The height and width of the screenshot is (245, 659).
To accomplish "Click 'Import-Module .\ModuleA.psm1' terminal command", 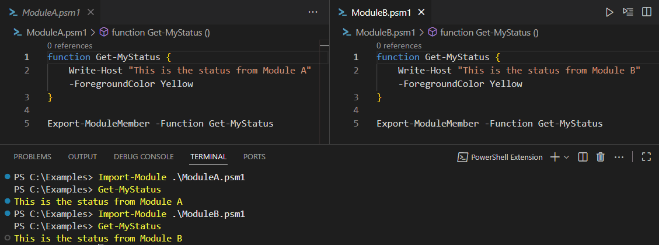I will [172, 177].
